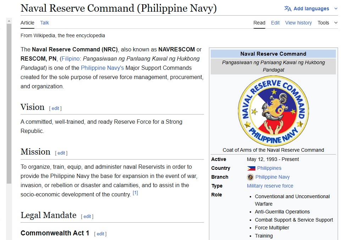Switch to the Article tab
343x240 pixels.
[27, 23]
